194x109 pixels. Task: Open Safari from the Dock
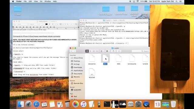36,104
